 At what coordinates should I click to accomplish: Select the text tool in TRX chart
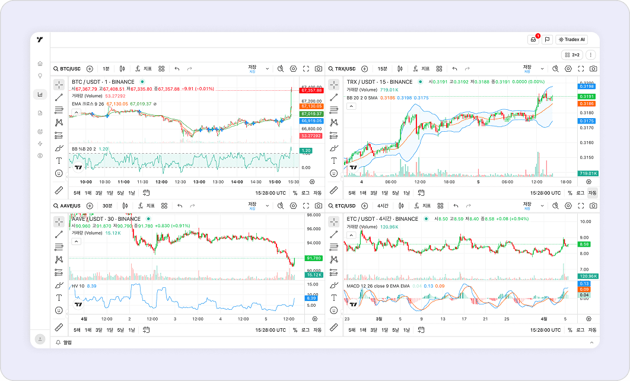click(334, 161)
